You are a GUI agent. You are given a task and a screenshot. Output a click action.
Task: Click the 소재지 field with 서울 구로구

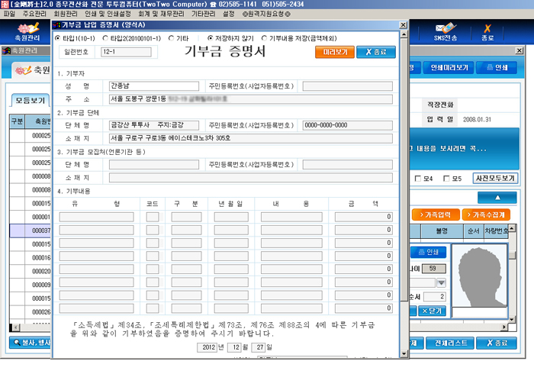251,138
